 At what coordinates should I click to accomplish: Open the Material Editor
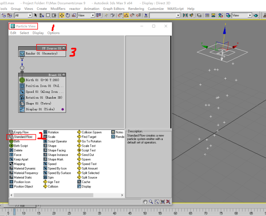tap(221, 15)
